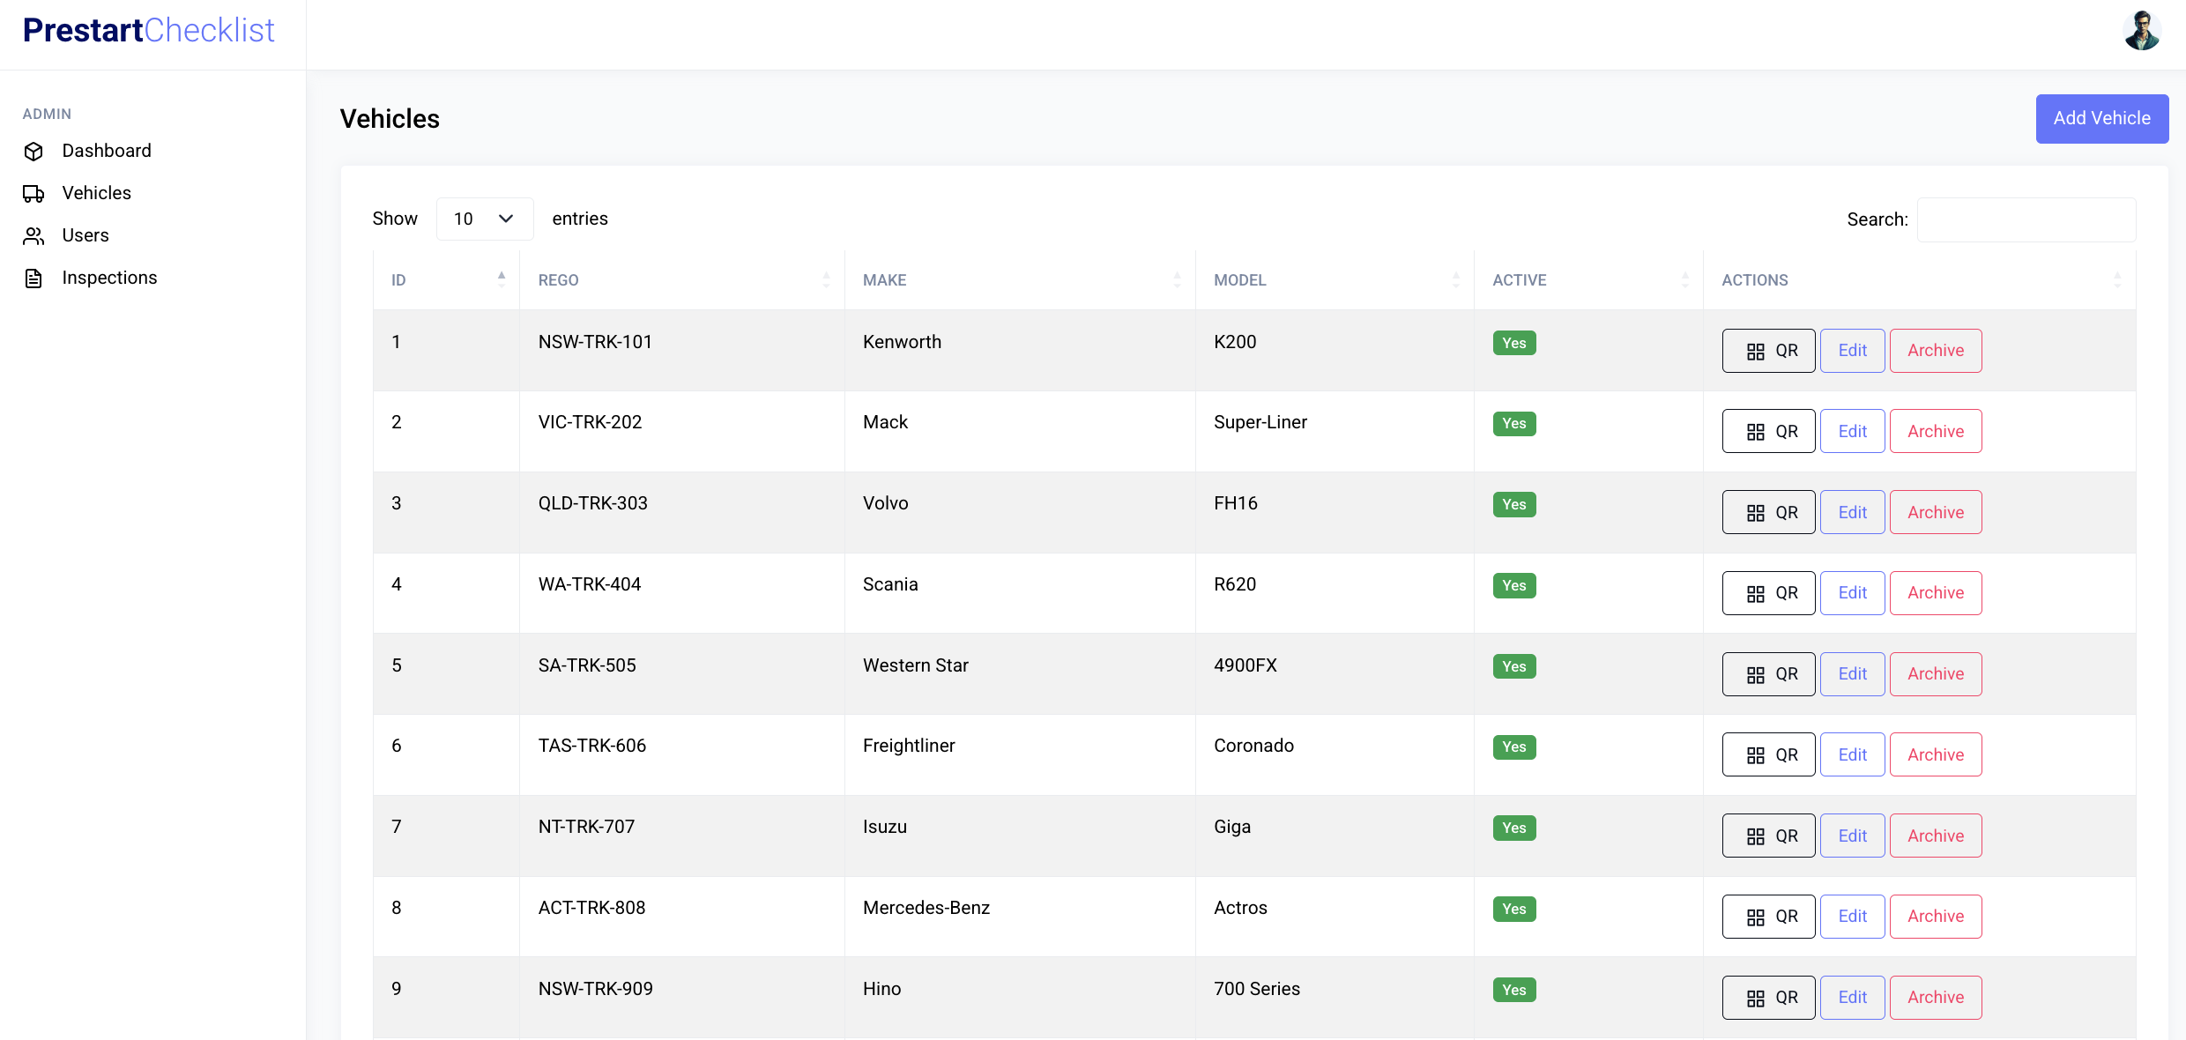Click the Users people icon in sidebar
2186x1040 pixels.
coord(33,236)
